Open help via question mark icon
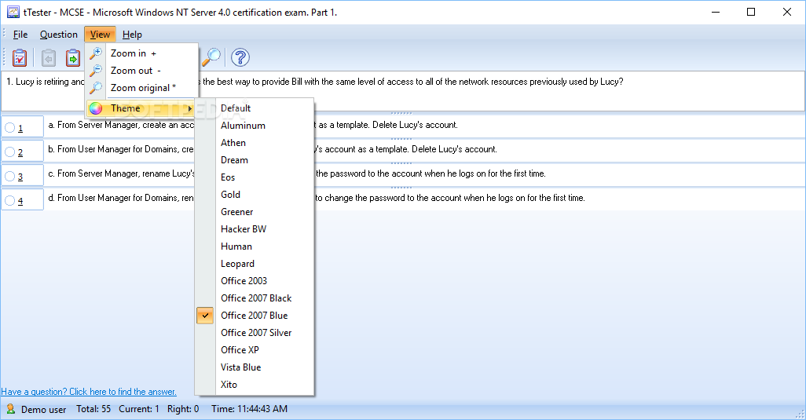Screen dimensions: 806x420 pyautogui.click(x=240, y=57)
